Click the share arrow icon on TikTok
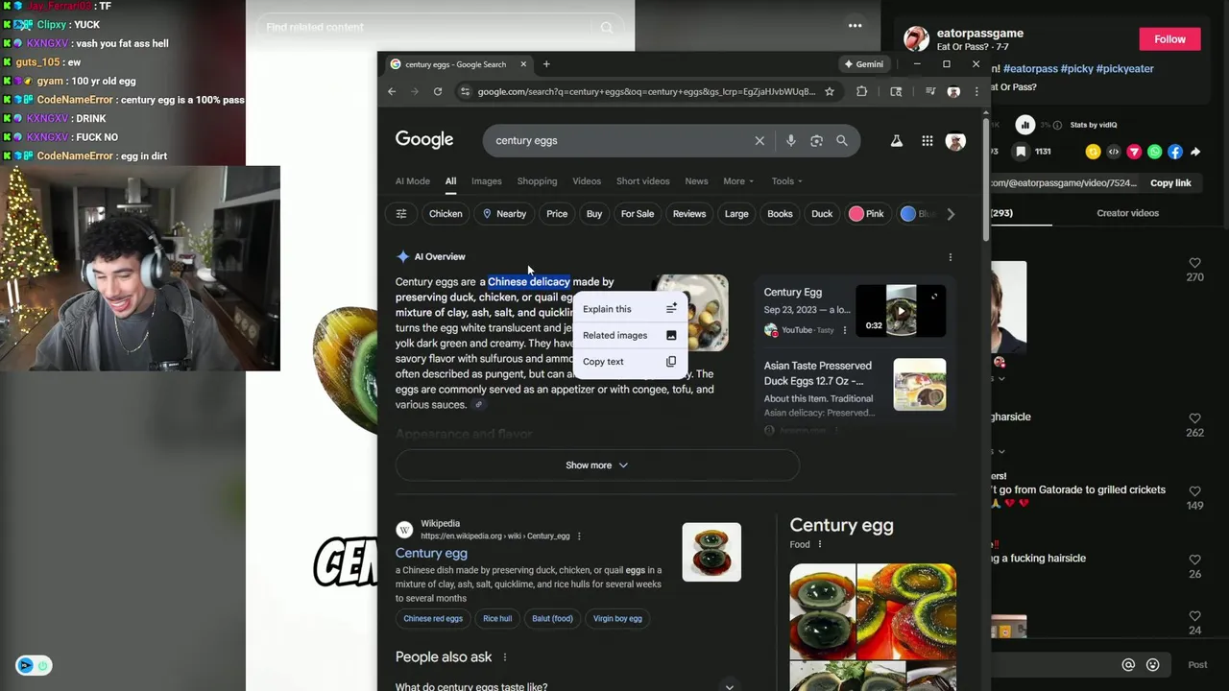This screenshot has width=1229, height=691. click(x=1195, y=152)
